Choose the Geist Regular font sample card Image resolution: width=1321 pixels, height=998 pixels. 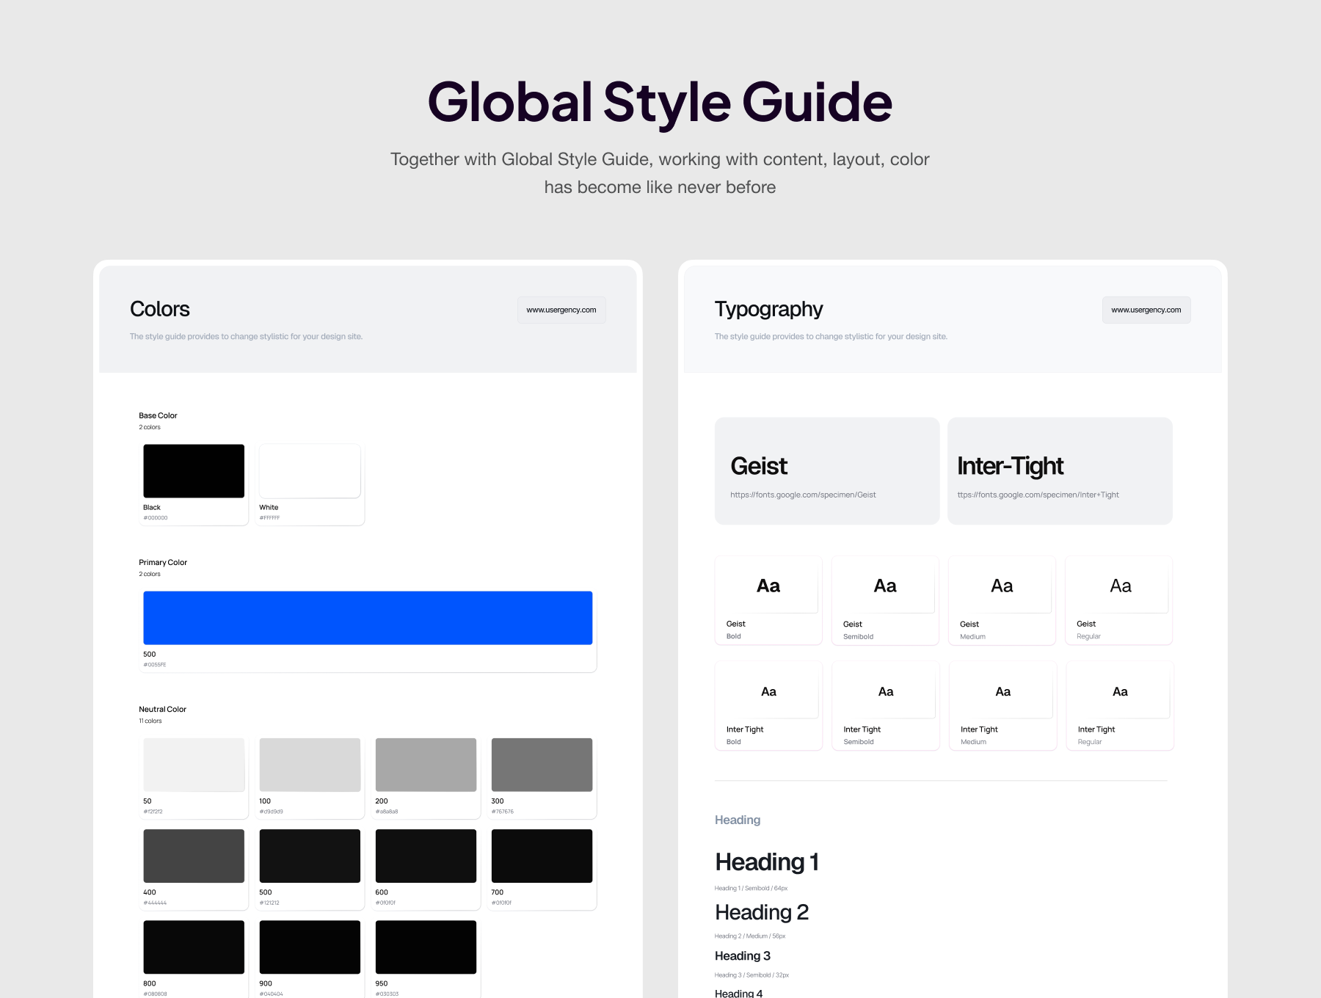[1118, 600]
